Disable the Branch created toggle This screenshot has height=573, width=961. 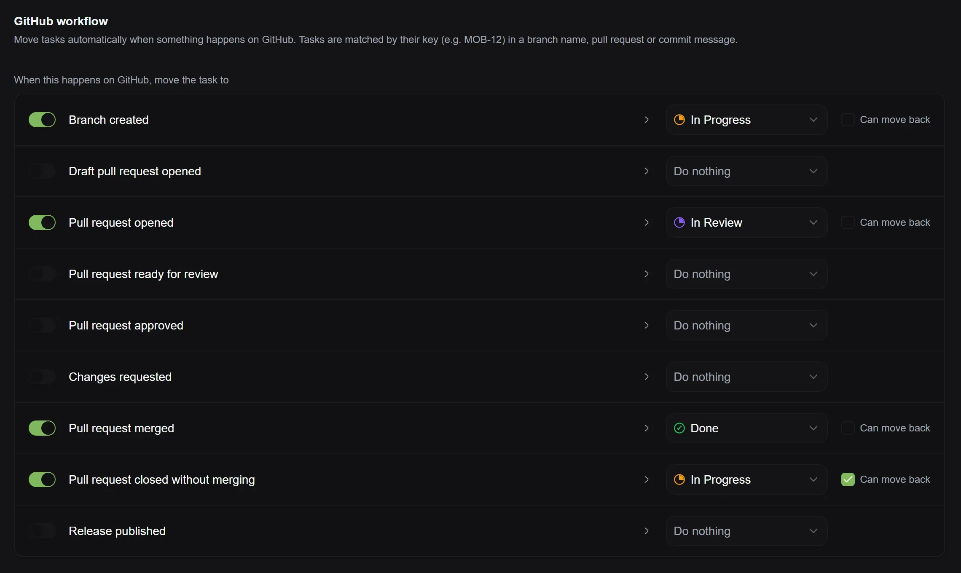tap(42, 120)
